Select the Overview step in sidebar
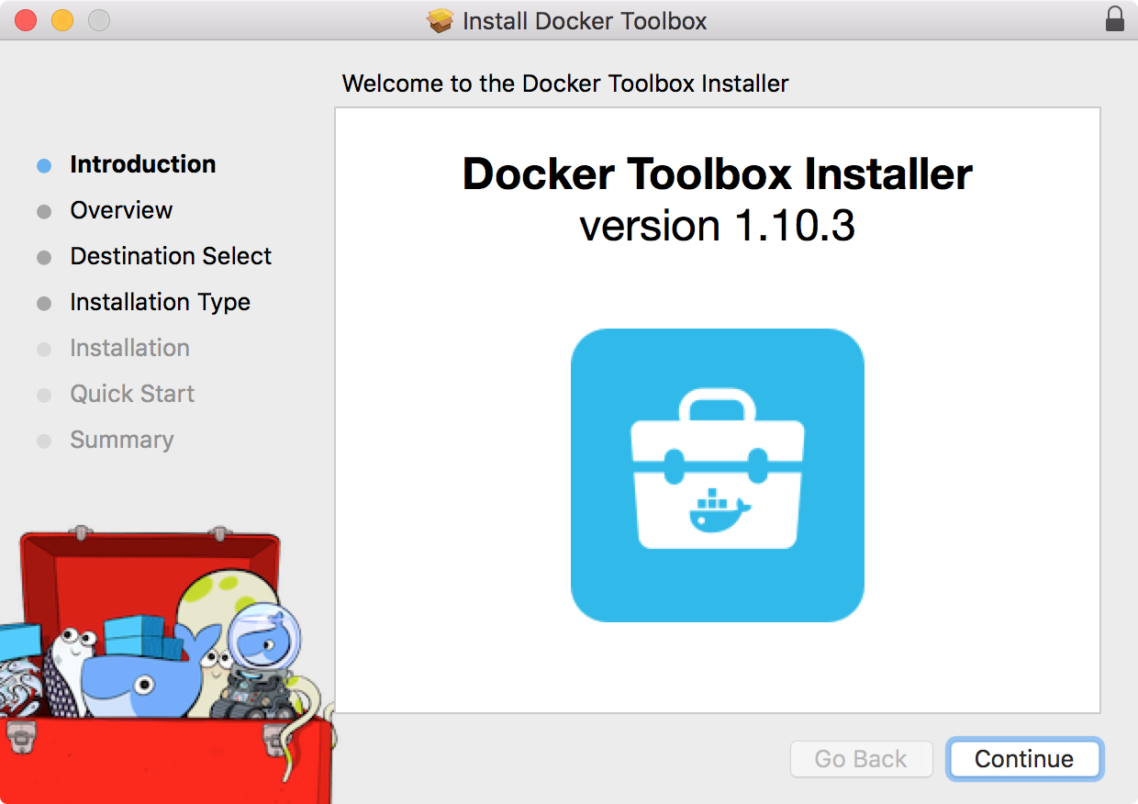This screenshot has height=804, width=1138. pyautogui.click(x=121, y=210)
